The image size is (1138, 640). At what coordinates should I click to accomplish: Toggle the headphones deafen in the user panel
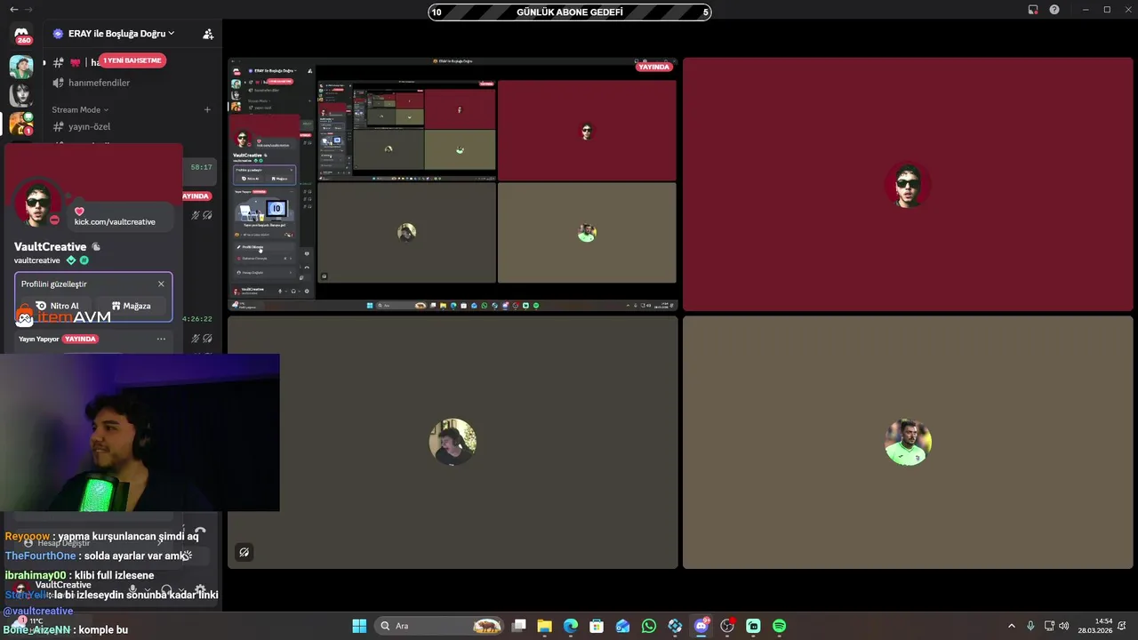click(x=166, y=589)
